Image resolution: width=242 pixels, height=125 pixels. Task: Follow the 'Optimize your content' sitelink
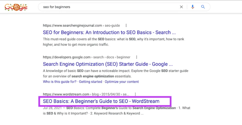point(122,82)
